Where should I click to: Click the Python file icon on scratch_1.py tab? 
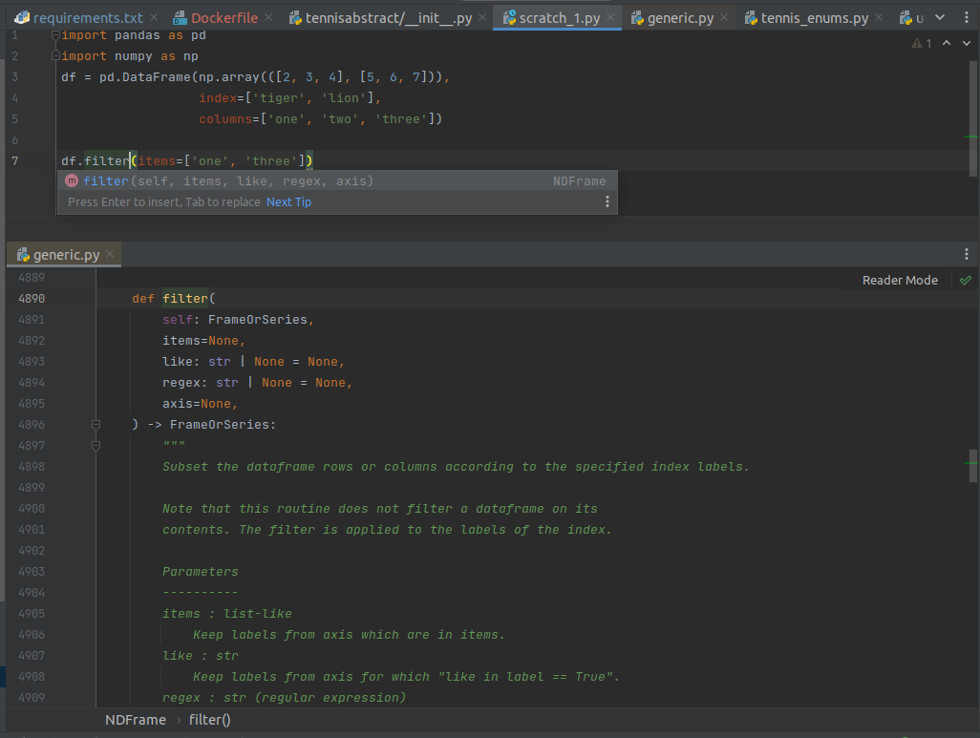click(x=509, y=17)
